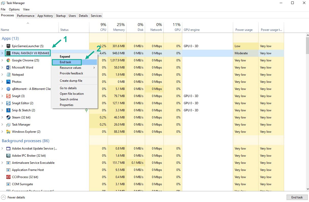Click the vertical scrollbar up arrow
309x202 pixels.
coord(307,35)
